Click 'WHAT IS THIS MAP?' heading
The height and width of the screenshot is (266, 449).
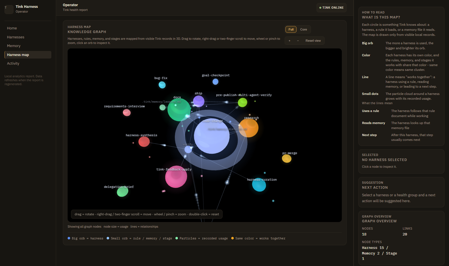click(381, 17)
